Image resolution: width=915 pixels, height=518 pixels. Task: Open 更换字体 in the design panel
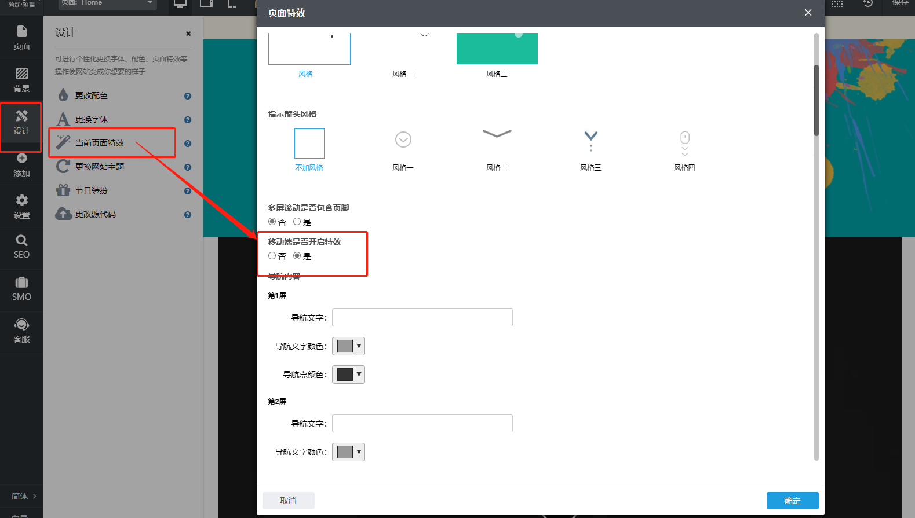(92, 119)
